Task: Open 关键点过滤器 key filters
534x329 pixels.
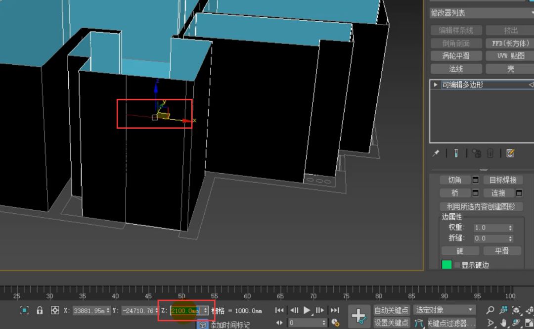Action: pyautogui.click(x=451, y=323)
